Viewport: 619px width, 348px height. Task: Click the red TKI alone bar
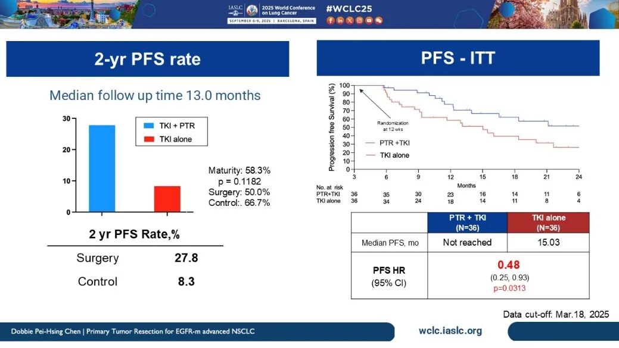tap(167, 199)
